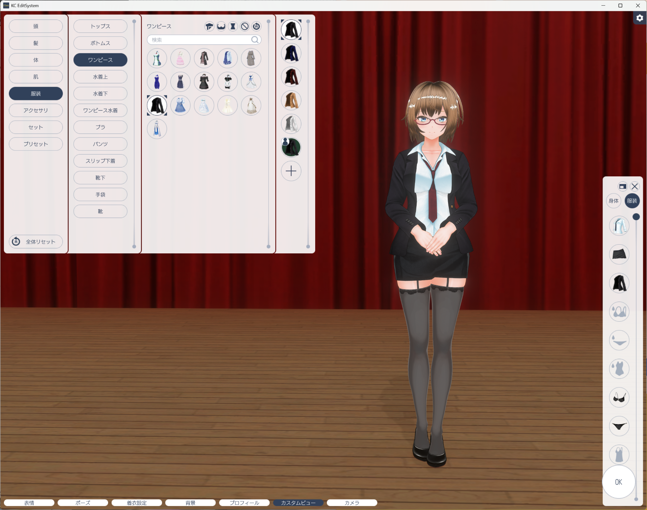Select the selected black suit jacket thumbnail
The height and width of the screenshot is (510, 647).
(157, 105)
